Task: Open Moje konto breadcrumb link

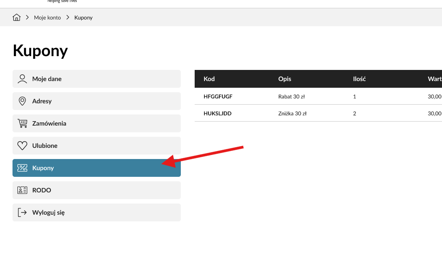Action: pyautogui.click(x=47, y=17)
